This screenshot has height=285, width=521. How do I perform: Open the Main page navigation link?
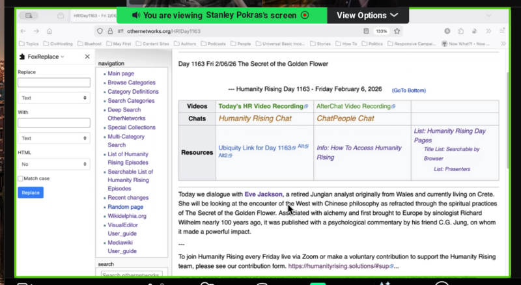[121, 74]
